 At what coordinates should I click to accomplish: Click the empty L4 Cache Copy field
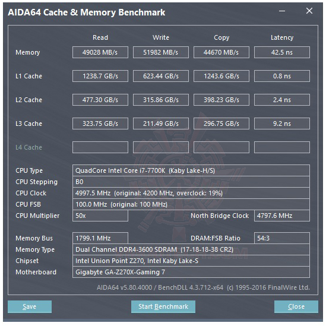(x=221, y=147)
